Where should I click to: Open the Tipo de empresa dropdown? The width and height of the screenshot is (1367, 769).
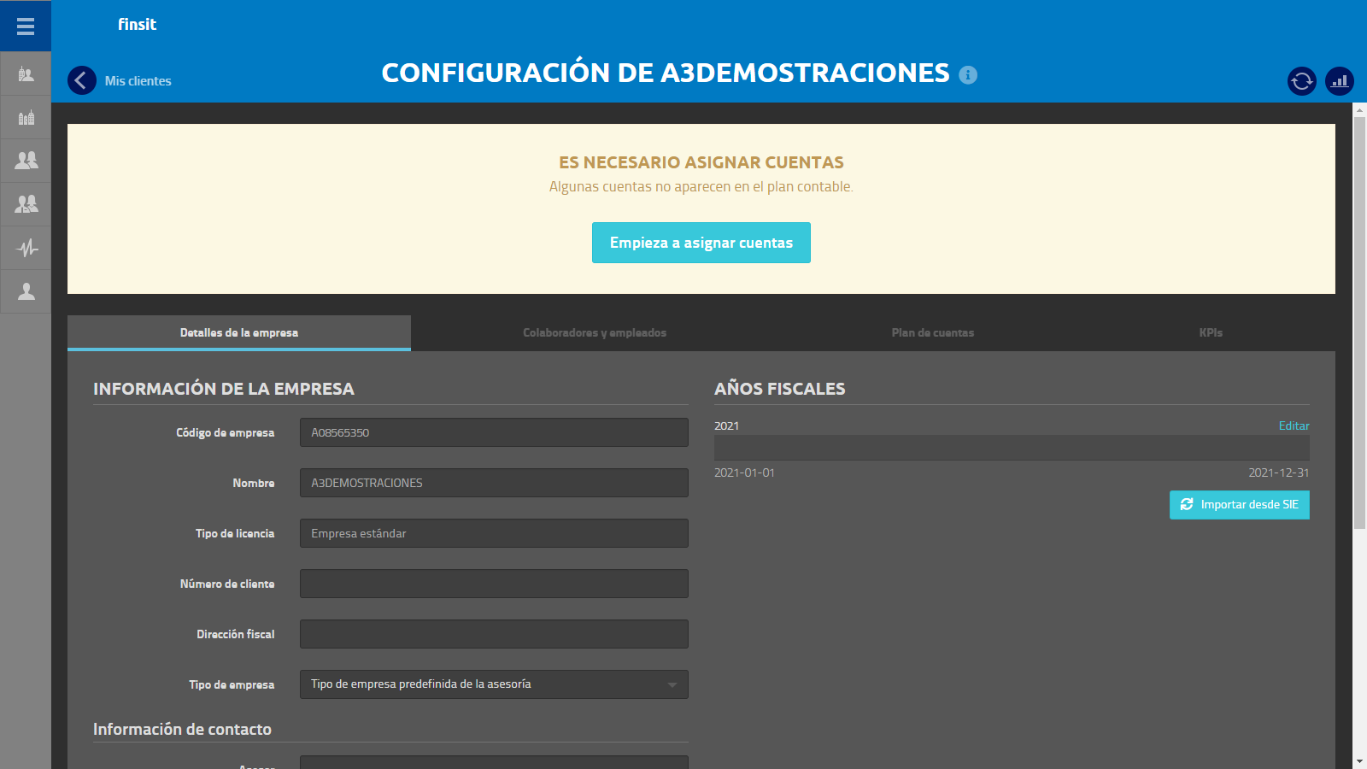coord(494,684)
